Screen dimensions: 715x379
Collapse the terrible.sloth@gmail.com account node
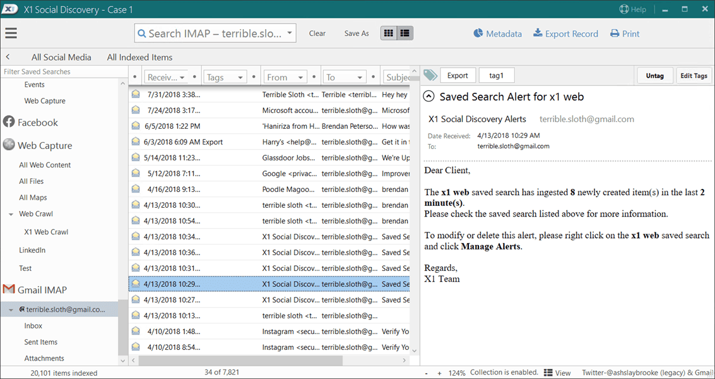point(11,310)
